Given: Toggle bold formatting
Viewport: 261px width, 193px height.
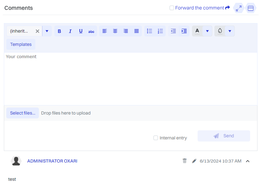Looking at the screenshot, I should [59, 31].
